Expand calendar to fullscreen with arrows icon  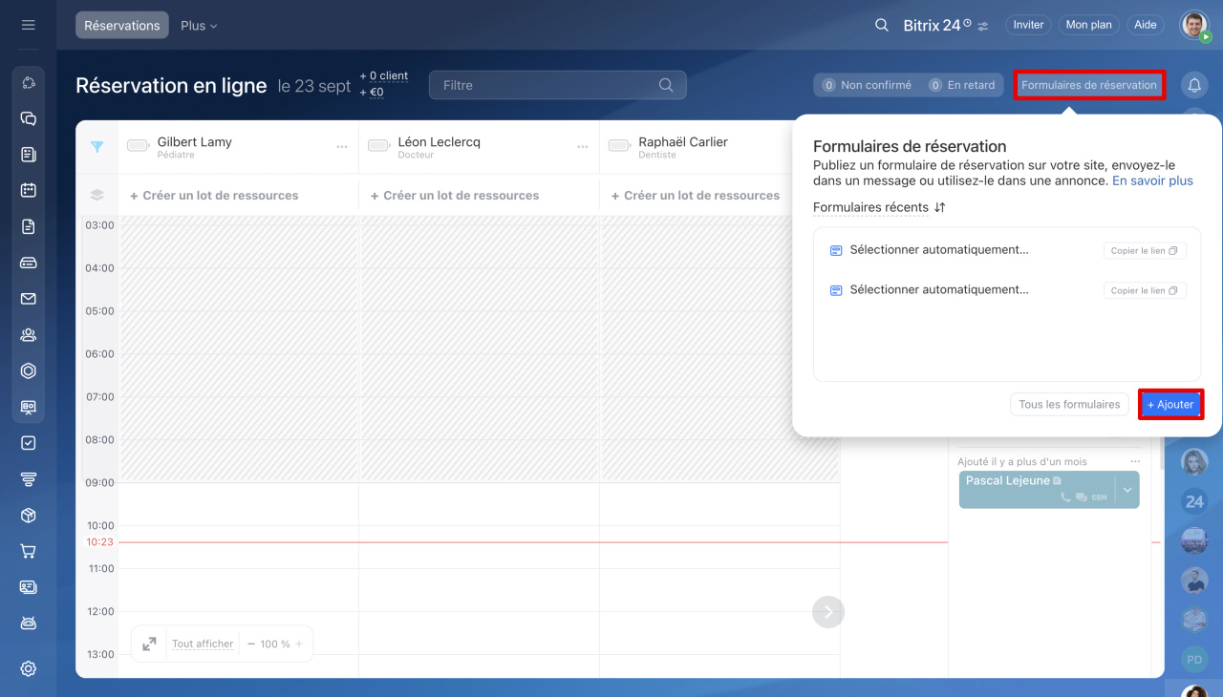(x=149, y=644)
